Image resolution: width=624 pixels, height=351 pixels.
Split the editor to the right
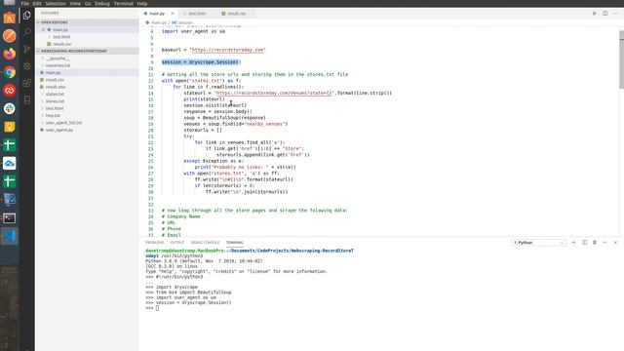[604, 13]
